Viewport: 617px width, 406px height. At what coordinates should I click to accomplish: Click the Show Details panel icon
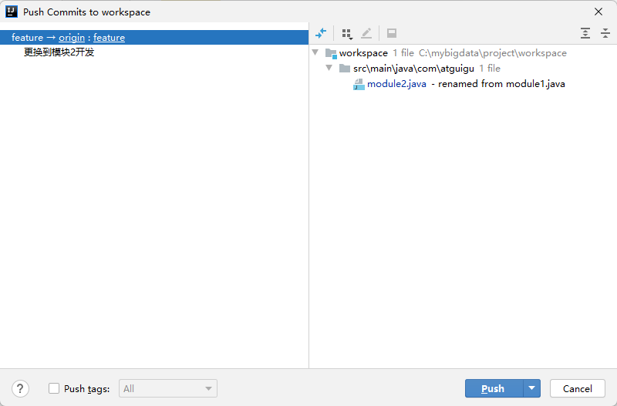click(392, 33)
